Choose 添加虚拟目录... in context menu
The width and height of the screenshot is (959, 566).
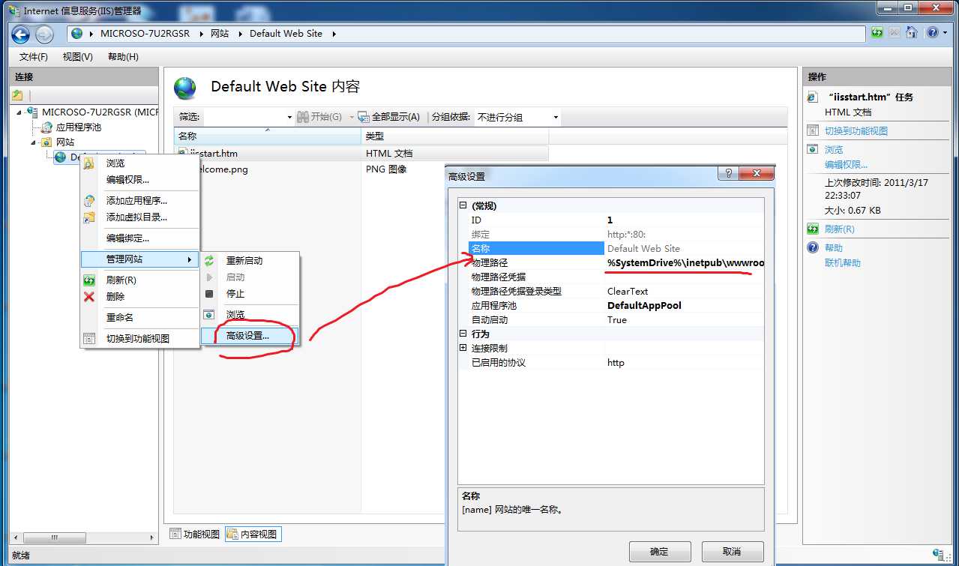(139, 217)
